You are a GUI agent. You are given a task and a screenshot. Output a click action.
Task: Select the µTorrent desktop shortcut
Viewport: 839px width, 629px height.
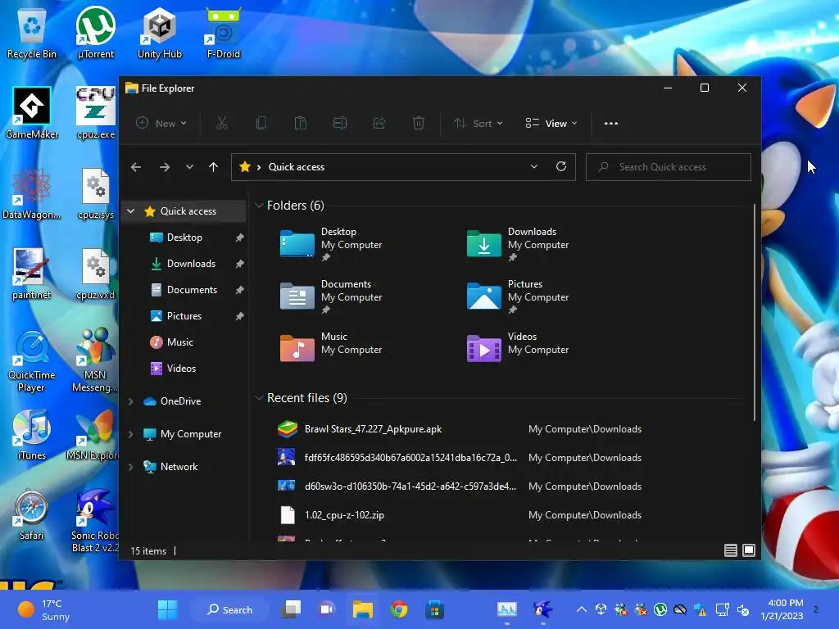click(x=96, y=33)
